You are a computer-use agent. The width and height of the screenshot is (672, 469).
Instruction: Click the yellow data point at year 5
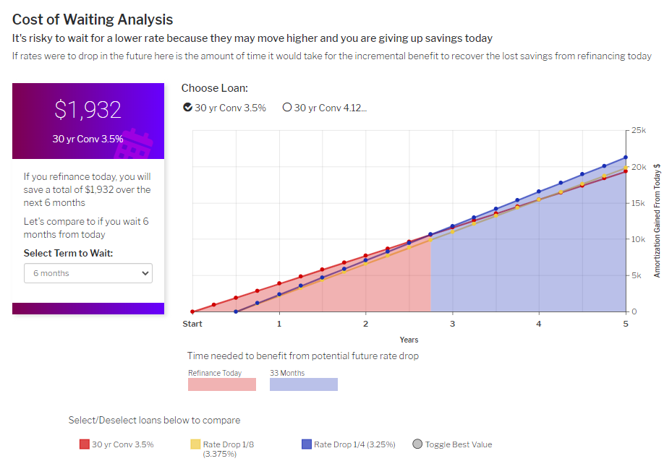coord(626,167)
